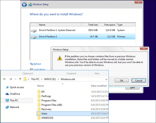Click the Load driver link

(x=39, y=69)
